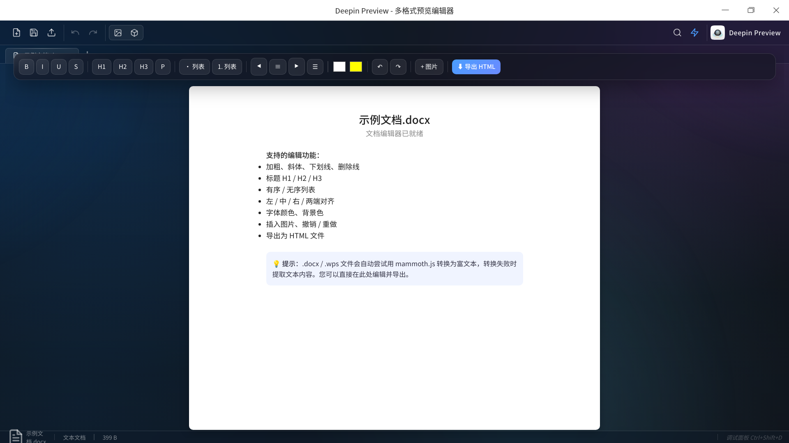Click the undo arrow in top toolbar
This screenshot has width=789, height=443.
pyautogui.click(x=75, y=32)
